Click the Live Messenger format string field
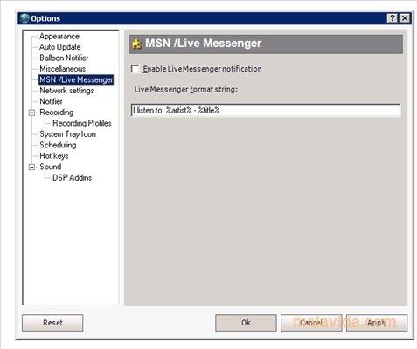Screen dimensions: 417x349 click(266, 110)
